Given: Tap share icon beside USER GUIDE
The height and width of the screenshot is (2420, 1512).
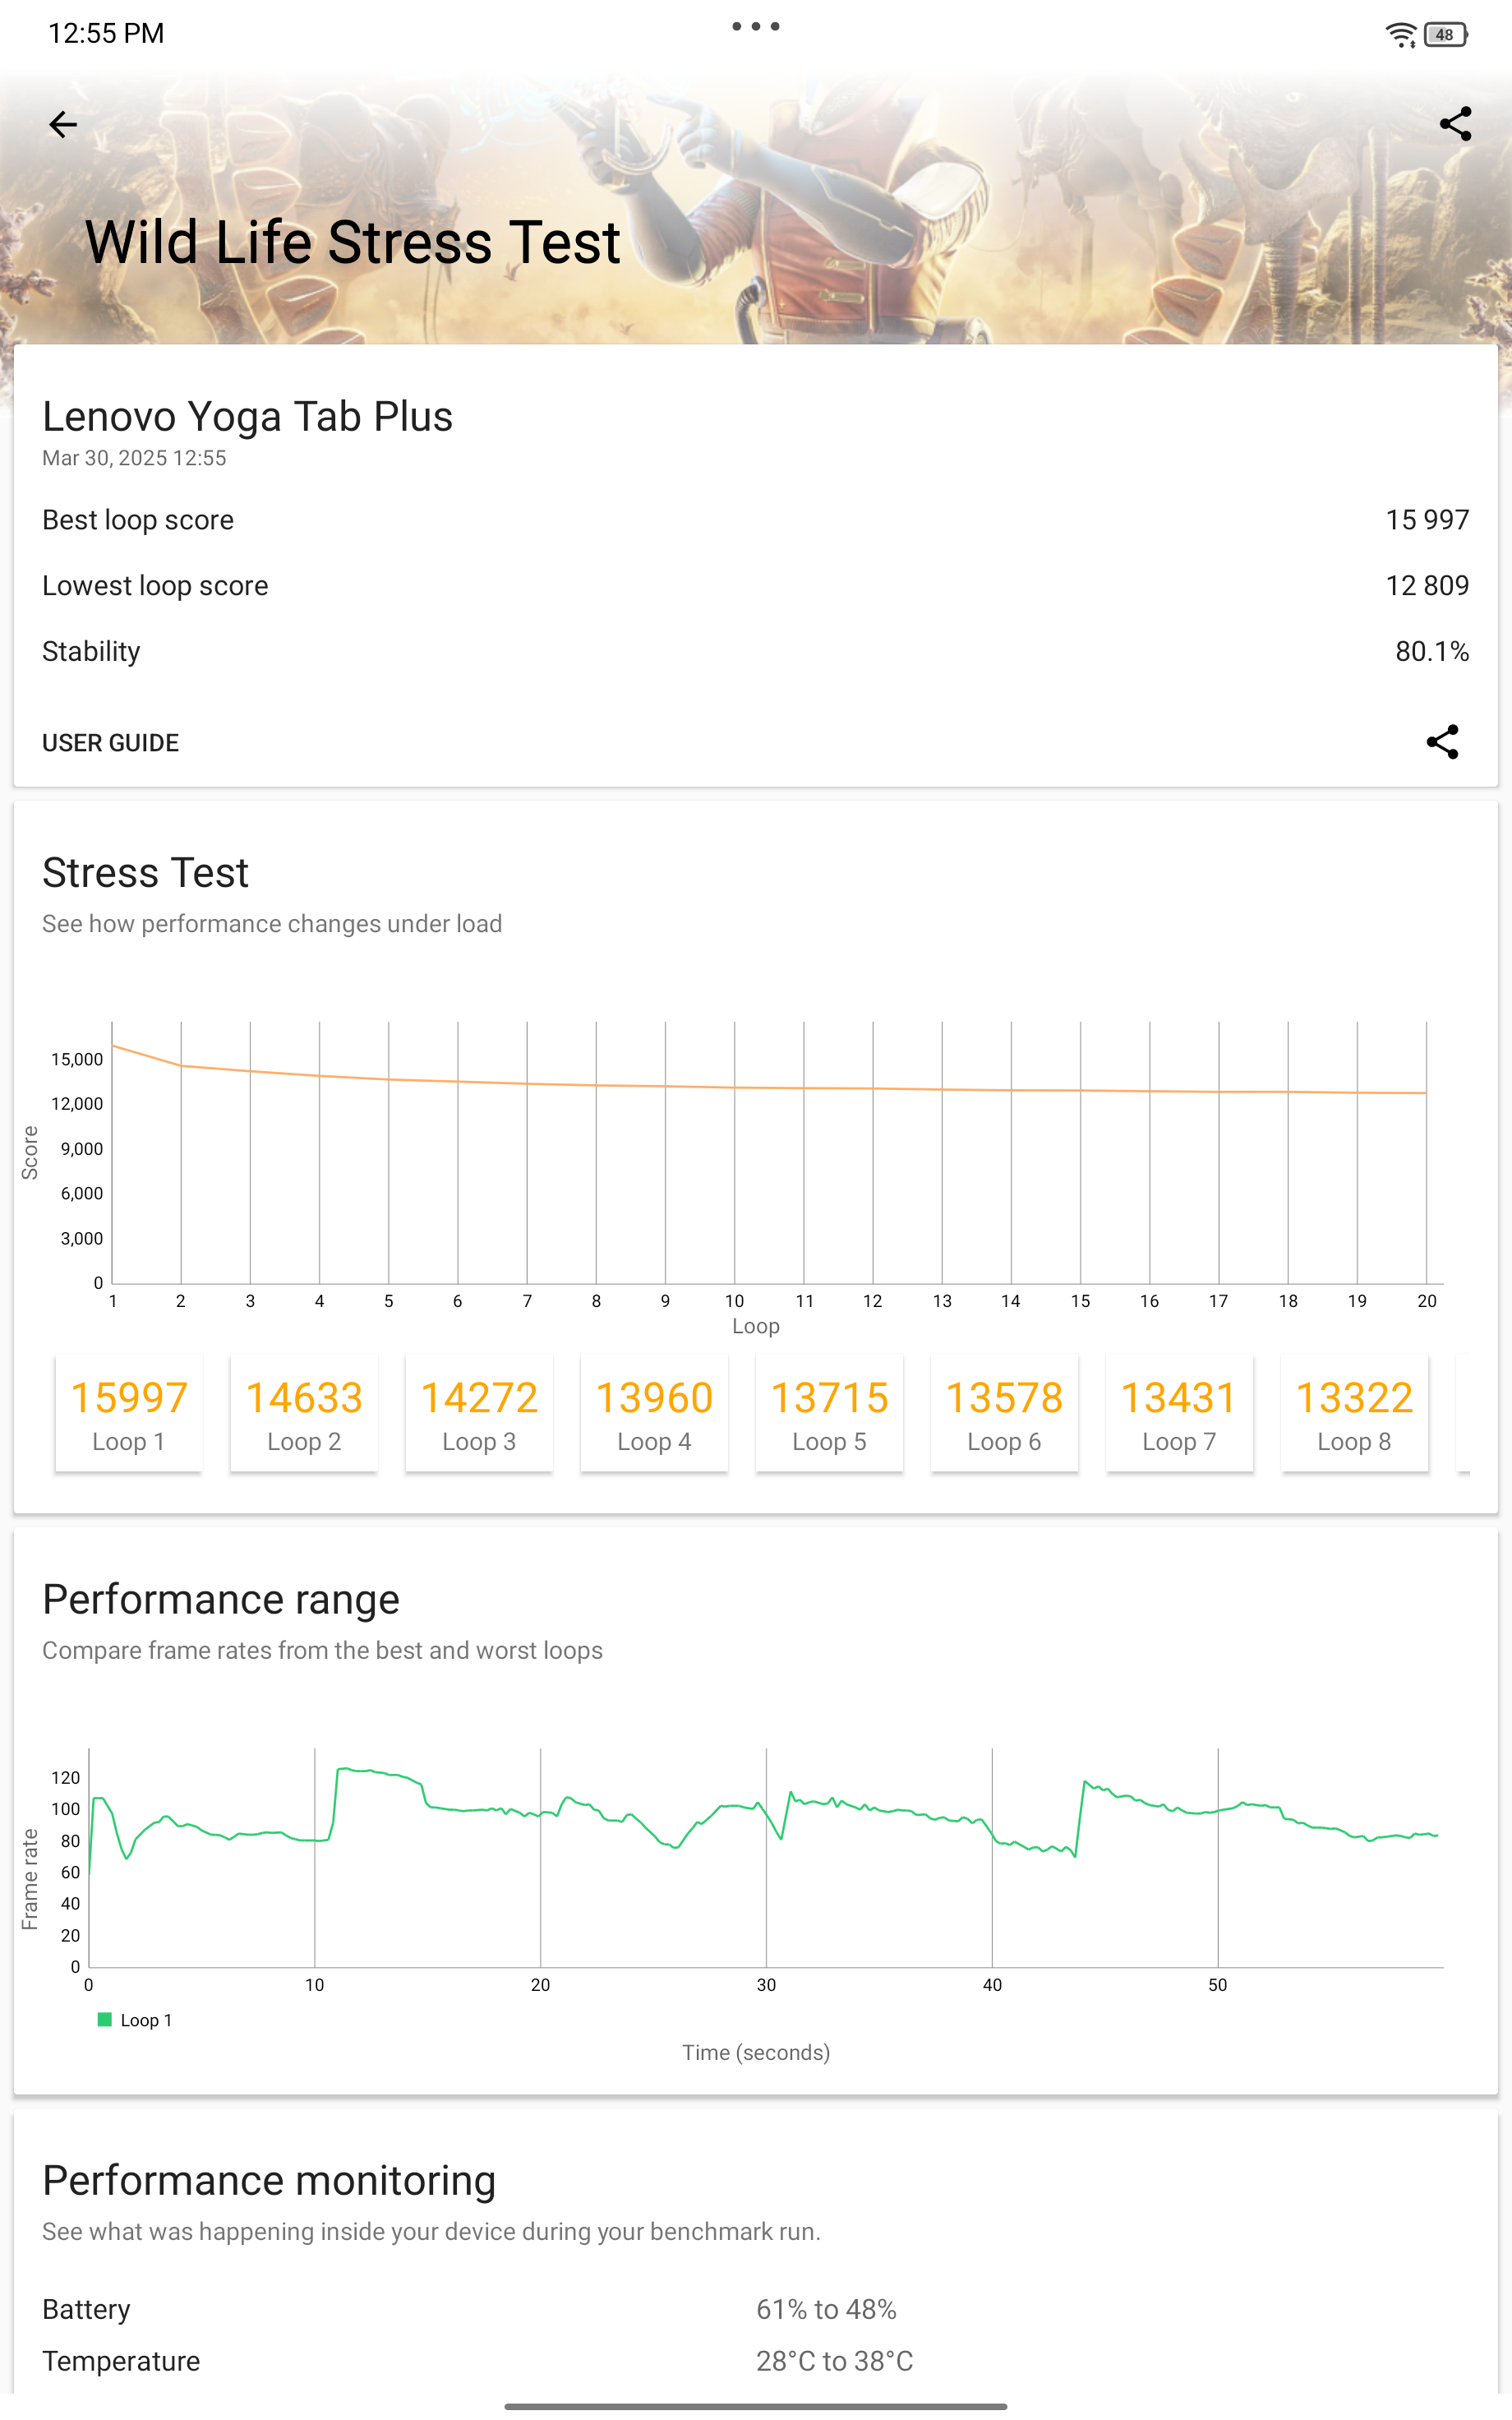Looking at the screenshot, I should (1442, 742).
